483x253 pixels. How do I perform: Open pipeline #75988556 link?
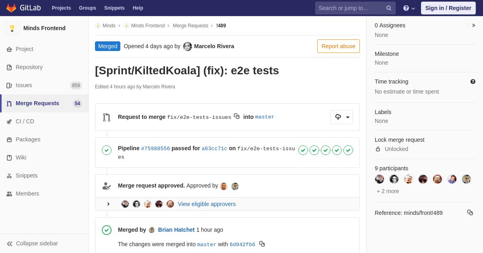(155, 149)
